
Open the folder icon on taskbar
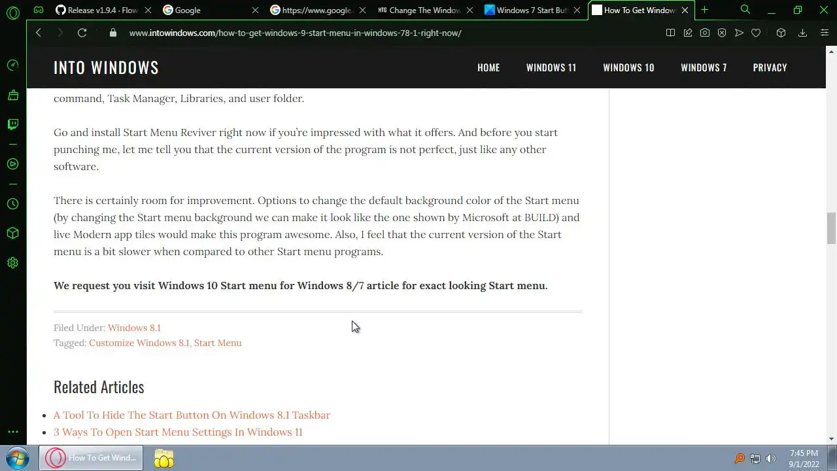[163, 458]
